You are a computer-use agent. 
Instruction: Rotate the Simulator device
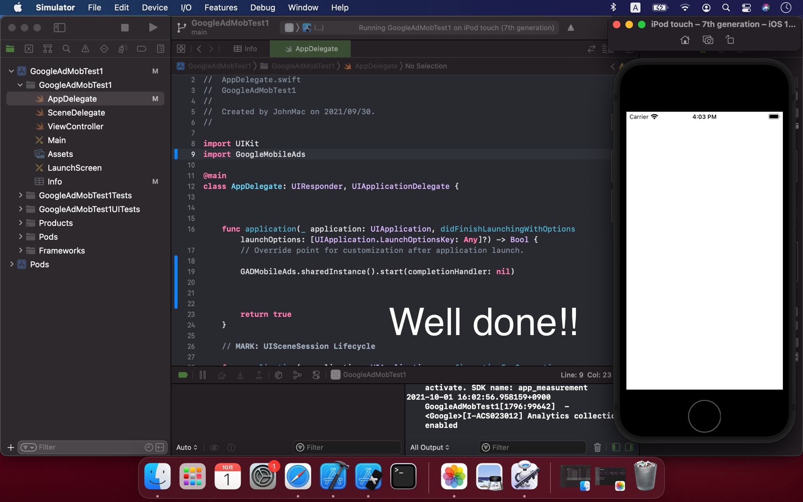[730, 40]
